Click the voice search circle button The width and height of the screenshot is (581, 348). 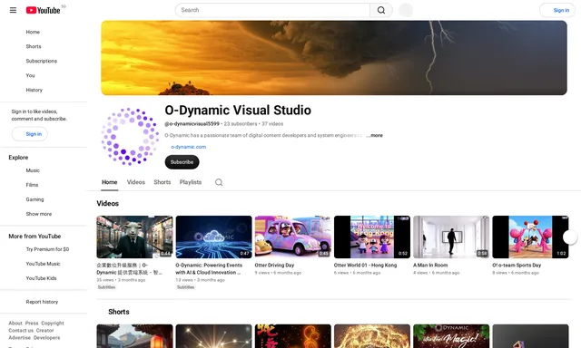coord(406,10)
